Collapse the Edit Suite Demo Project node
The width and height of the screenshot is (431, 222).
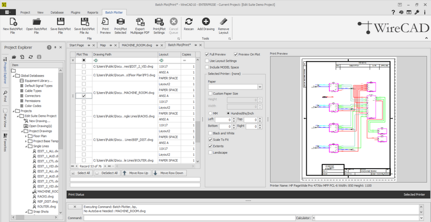(18, 116)
